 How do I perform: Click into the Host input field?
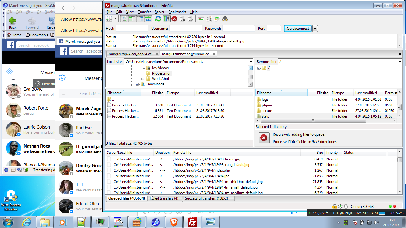pyautogui.click(x=132, y=28)
